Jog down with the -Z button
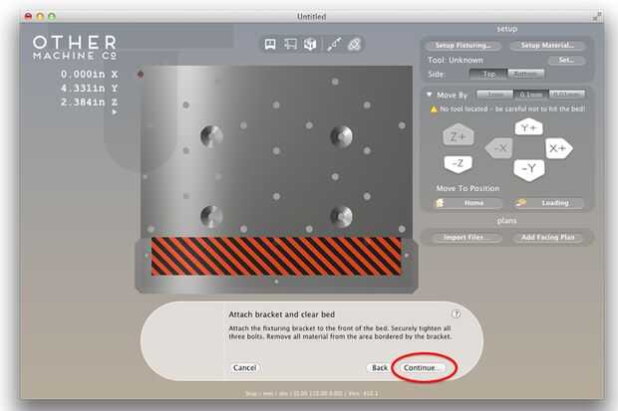 point(458,163)
